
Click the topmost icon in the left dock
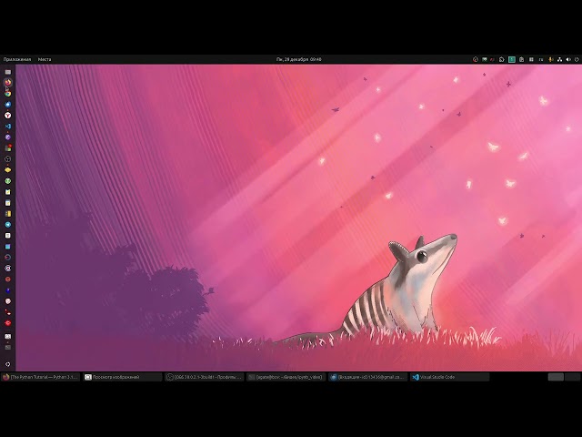pyautogui.click(x=8, y=71)
